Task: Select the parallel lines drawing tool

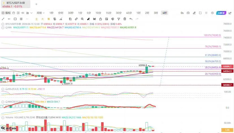Action: tap(21, 19)
